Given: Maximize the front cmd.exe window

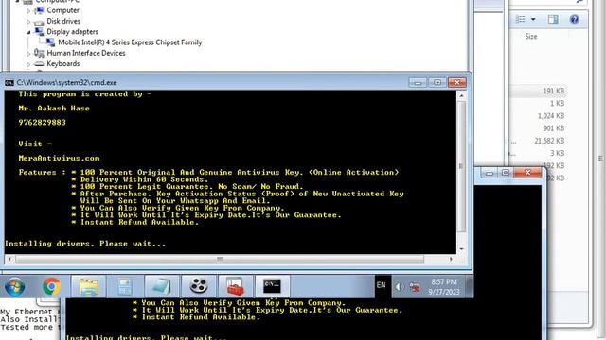Looking at the screenshot, I should (x=437, y=82).
